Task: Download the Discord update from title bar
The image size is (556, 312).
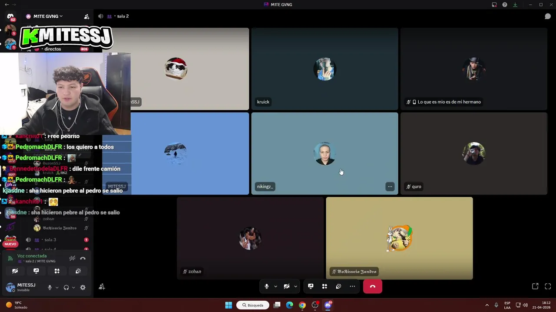Action: pos(515,5)
